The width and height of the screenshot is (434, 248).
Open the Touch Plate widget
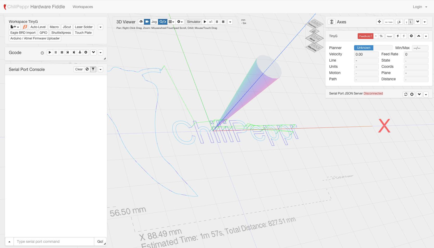[83, 33]
